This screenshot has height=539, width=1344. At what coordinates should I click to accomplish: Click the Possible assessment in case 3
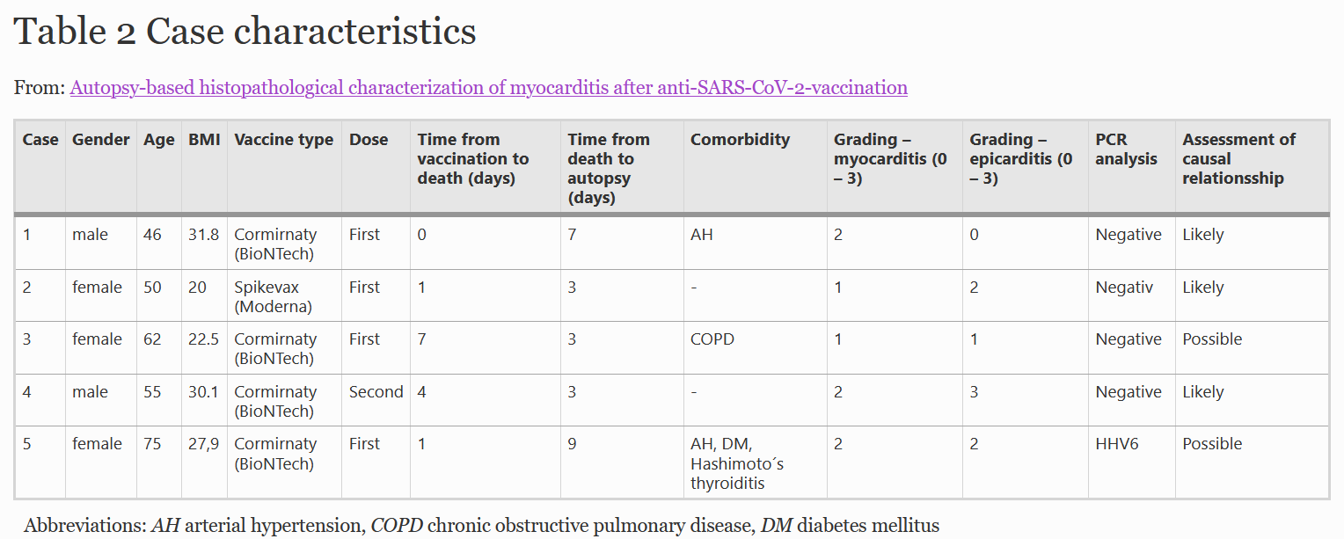click(1212, 339)
